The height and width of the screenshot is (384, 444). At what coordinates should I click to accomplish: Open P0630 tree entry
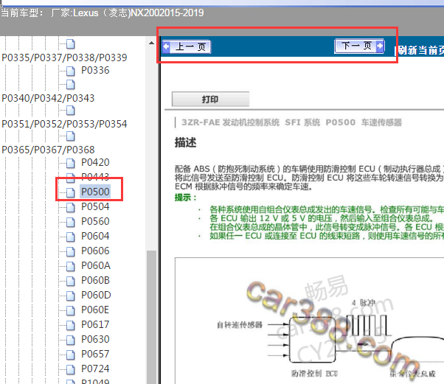click(95, 339)
